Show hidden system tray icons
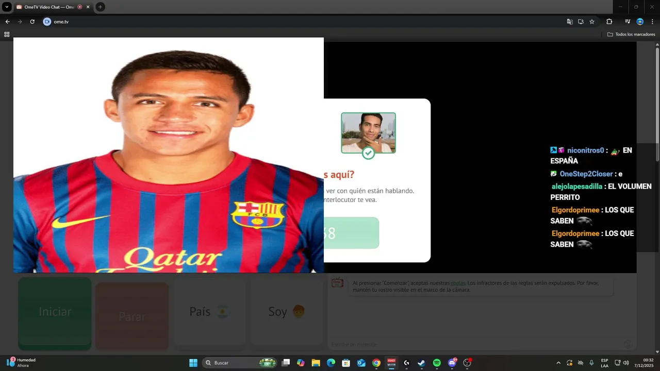 click(558, 363)
